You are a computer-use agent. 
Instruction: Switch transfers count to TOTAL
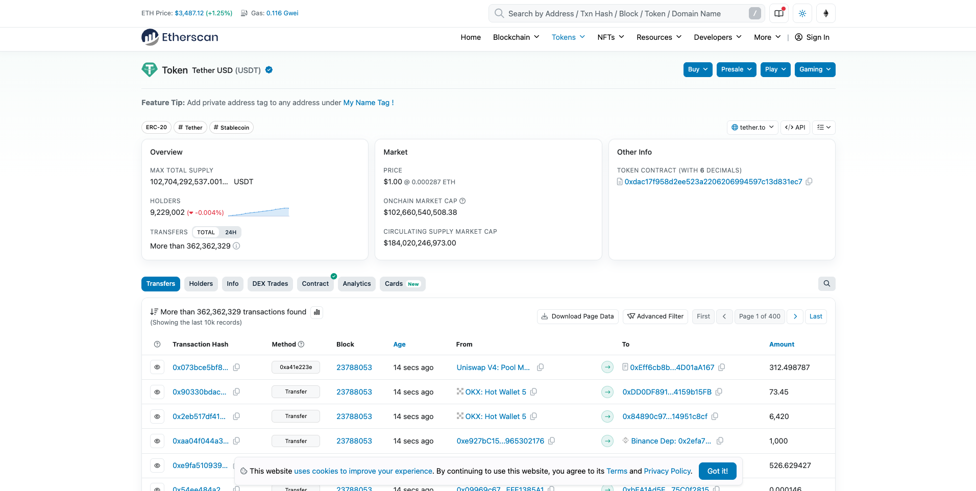[x=206, y=232]
